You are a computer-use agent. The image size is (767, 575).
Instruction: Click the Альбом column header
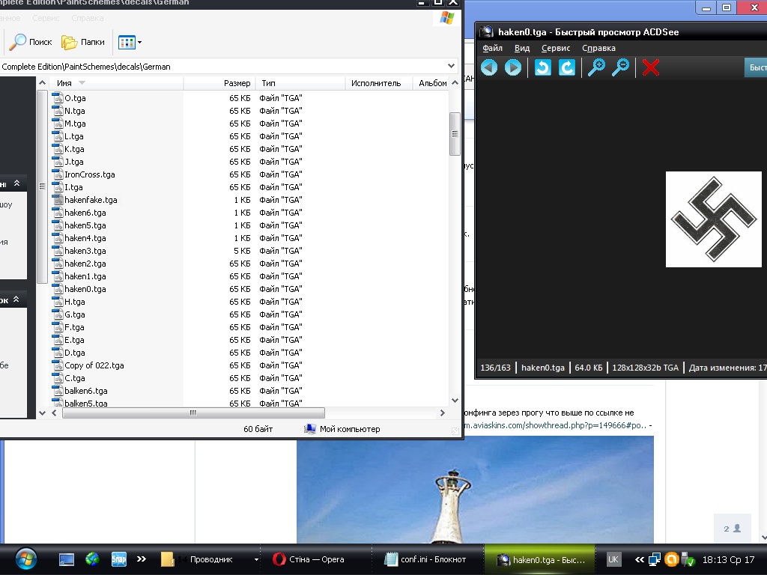coord(432,83)
